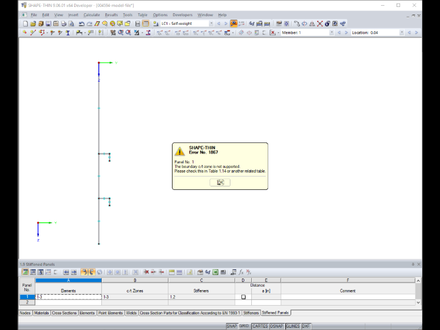Click the new line element icon
Image resolution: width=440 pixels, height=330 pixels.
click(x=33, y=32)
